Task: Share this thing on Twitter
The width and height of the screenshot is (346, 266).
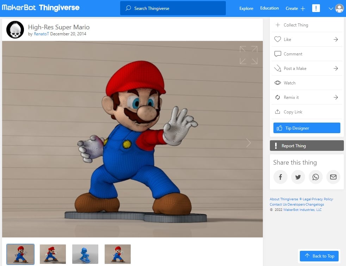Action: 298,177
